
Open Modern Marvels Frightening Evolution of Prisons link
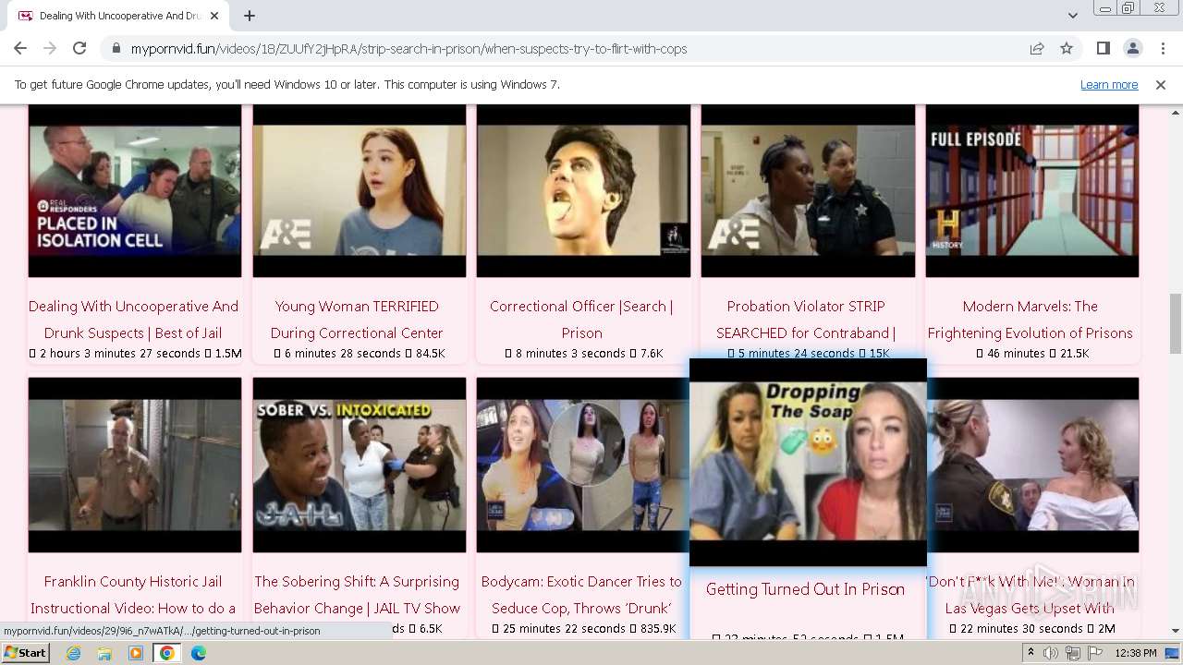point(1031,320)
